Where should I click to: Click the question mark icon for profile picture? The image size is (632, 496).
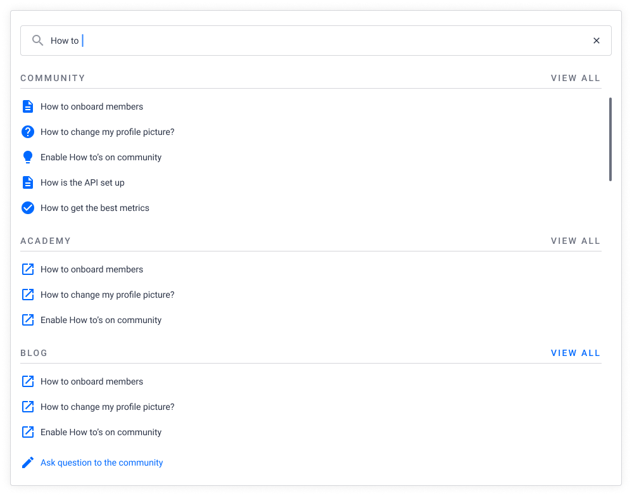coord(27,132)
